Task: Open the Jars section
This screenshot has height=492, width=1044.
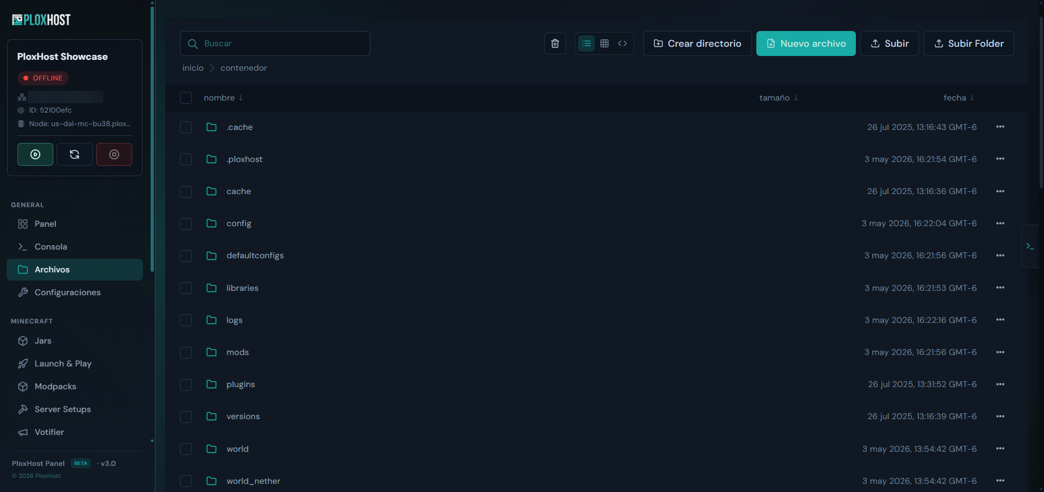Action: pos(74,341)
